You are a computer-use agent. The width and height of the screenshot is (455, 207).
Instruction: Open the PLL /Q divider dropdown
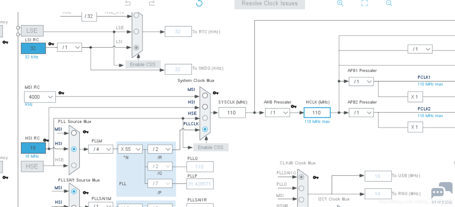point(160,166)
